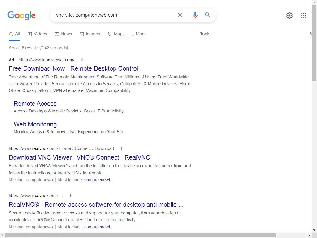Image resolution: width=317 pixels, height=238 pixels.
Task: Select the All results tab
Action: (14, 34)
